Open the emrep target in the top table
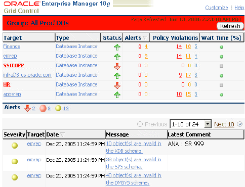The height and width of the screenshot is (187, 245). tap(10, 56)
